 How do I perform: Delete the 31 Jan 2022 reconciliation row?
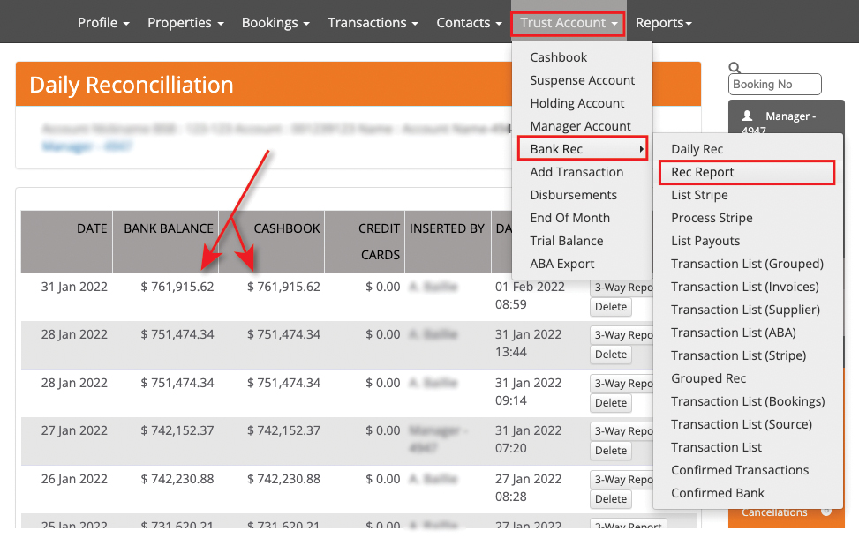610,307
